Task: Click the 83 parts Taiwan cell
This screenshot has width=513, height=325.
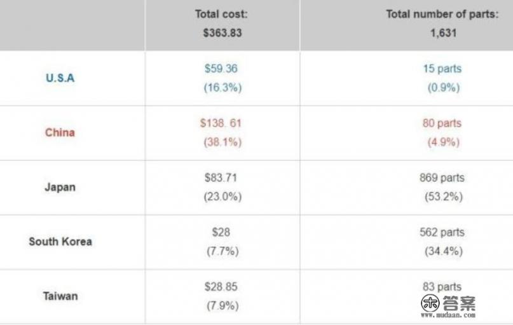Action: point(442,287)
